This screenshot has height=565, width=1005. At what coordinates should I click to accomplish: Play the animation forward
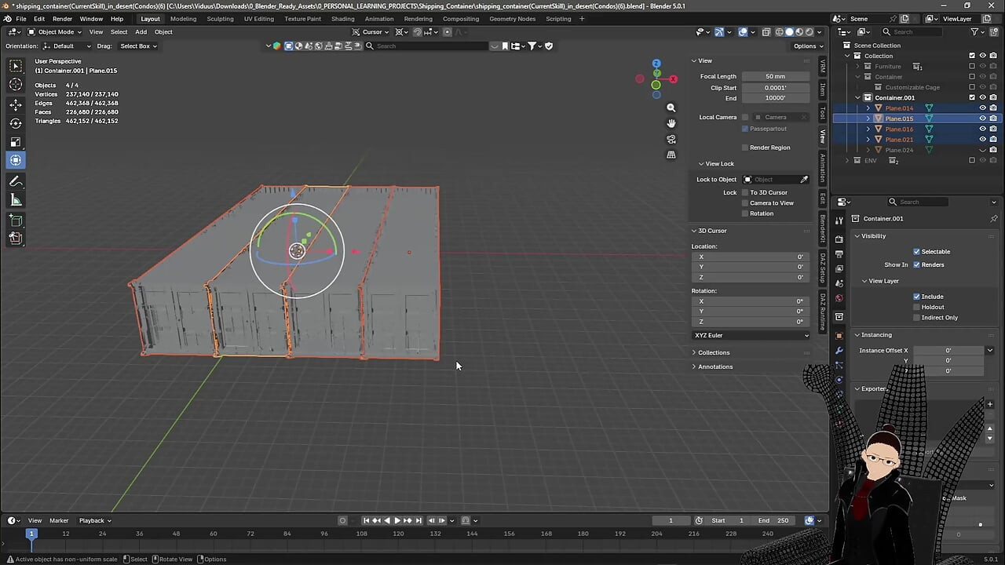397,520
